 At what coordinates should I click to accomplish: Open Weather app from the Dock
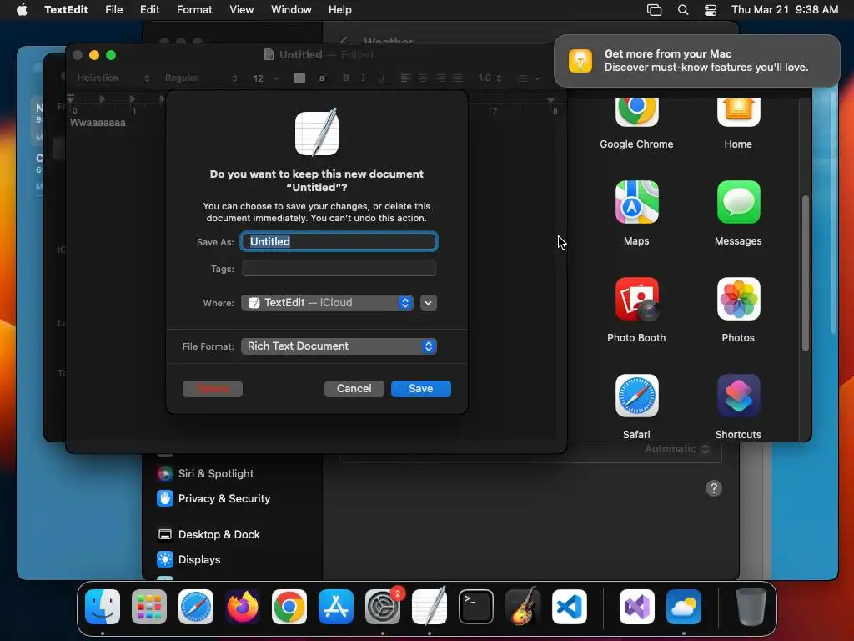click(x=684, y=607)
